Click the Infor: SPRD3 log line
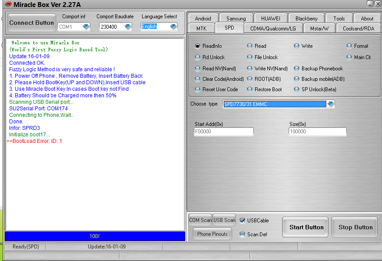382x261 pixels. click(x=24, y=128)
